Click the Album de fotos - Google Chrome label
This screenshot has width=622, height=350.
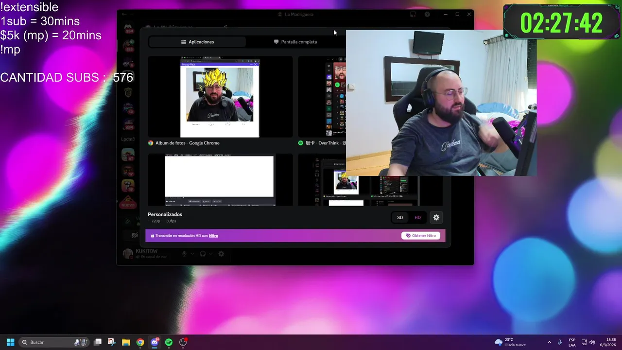click(x=188, y=143)
